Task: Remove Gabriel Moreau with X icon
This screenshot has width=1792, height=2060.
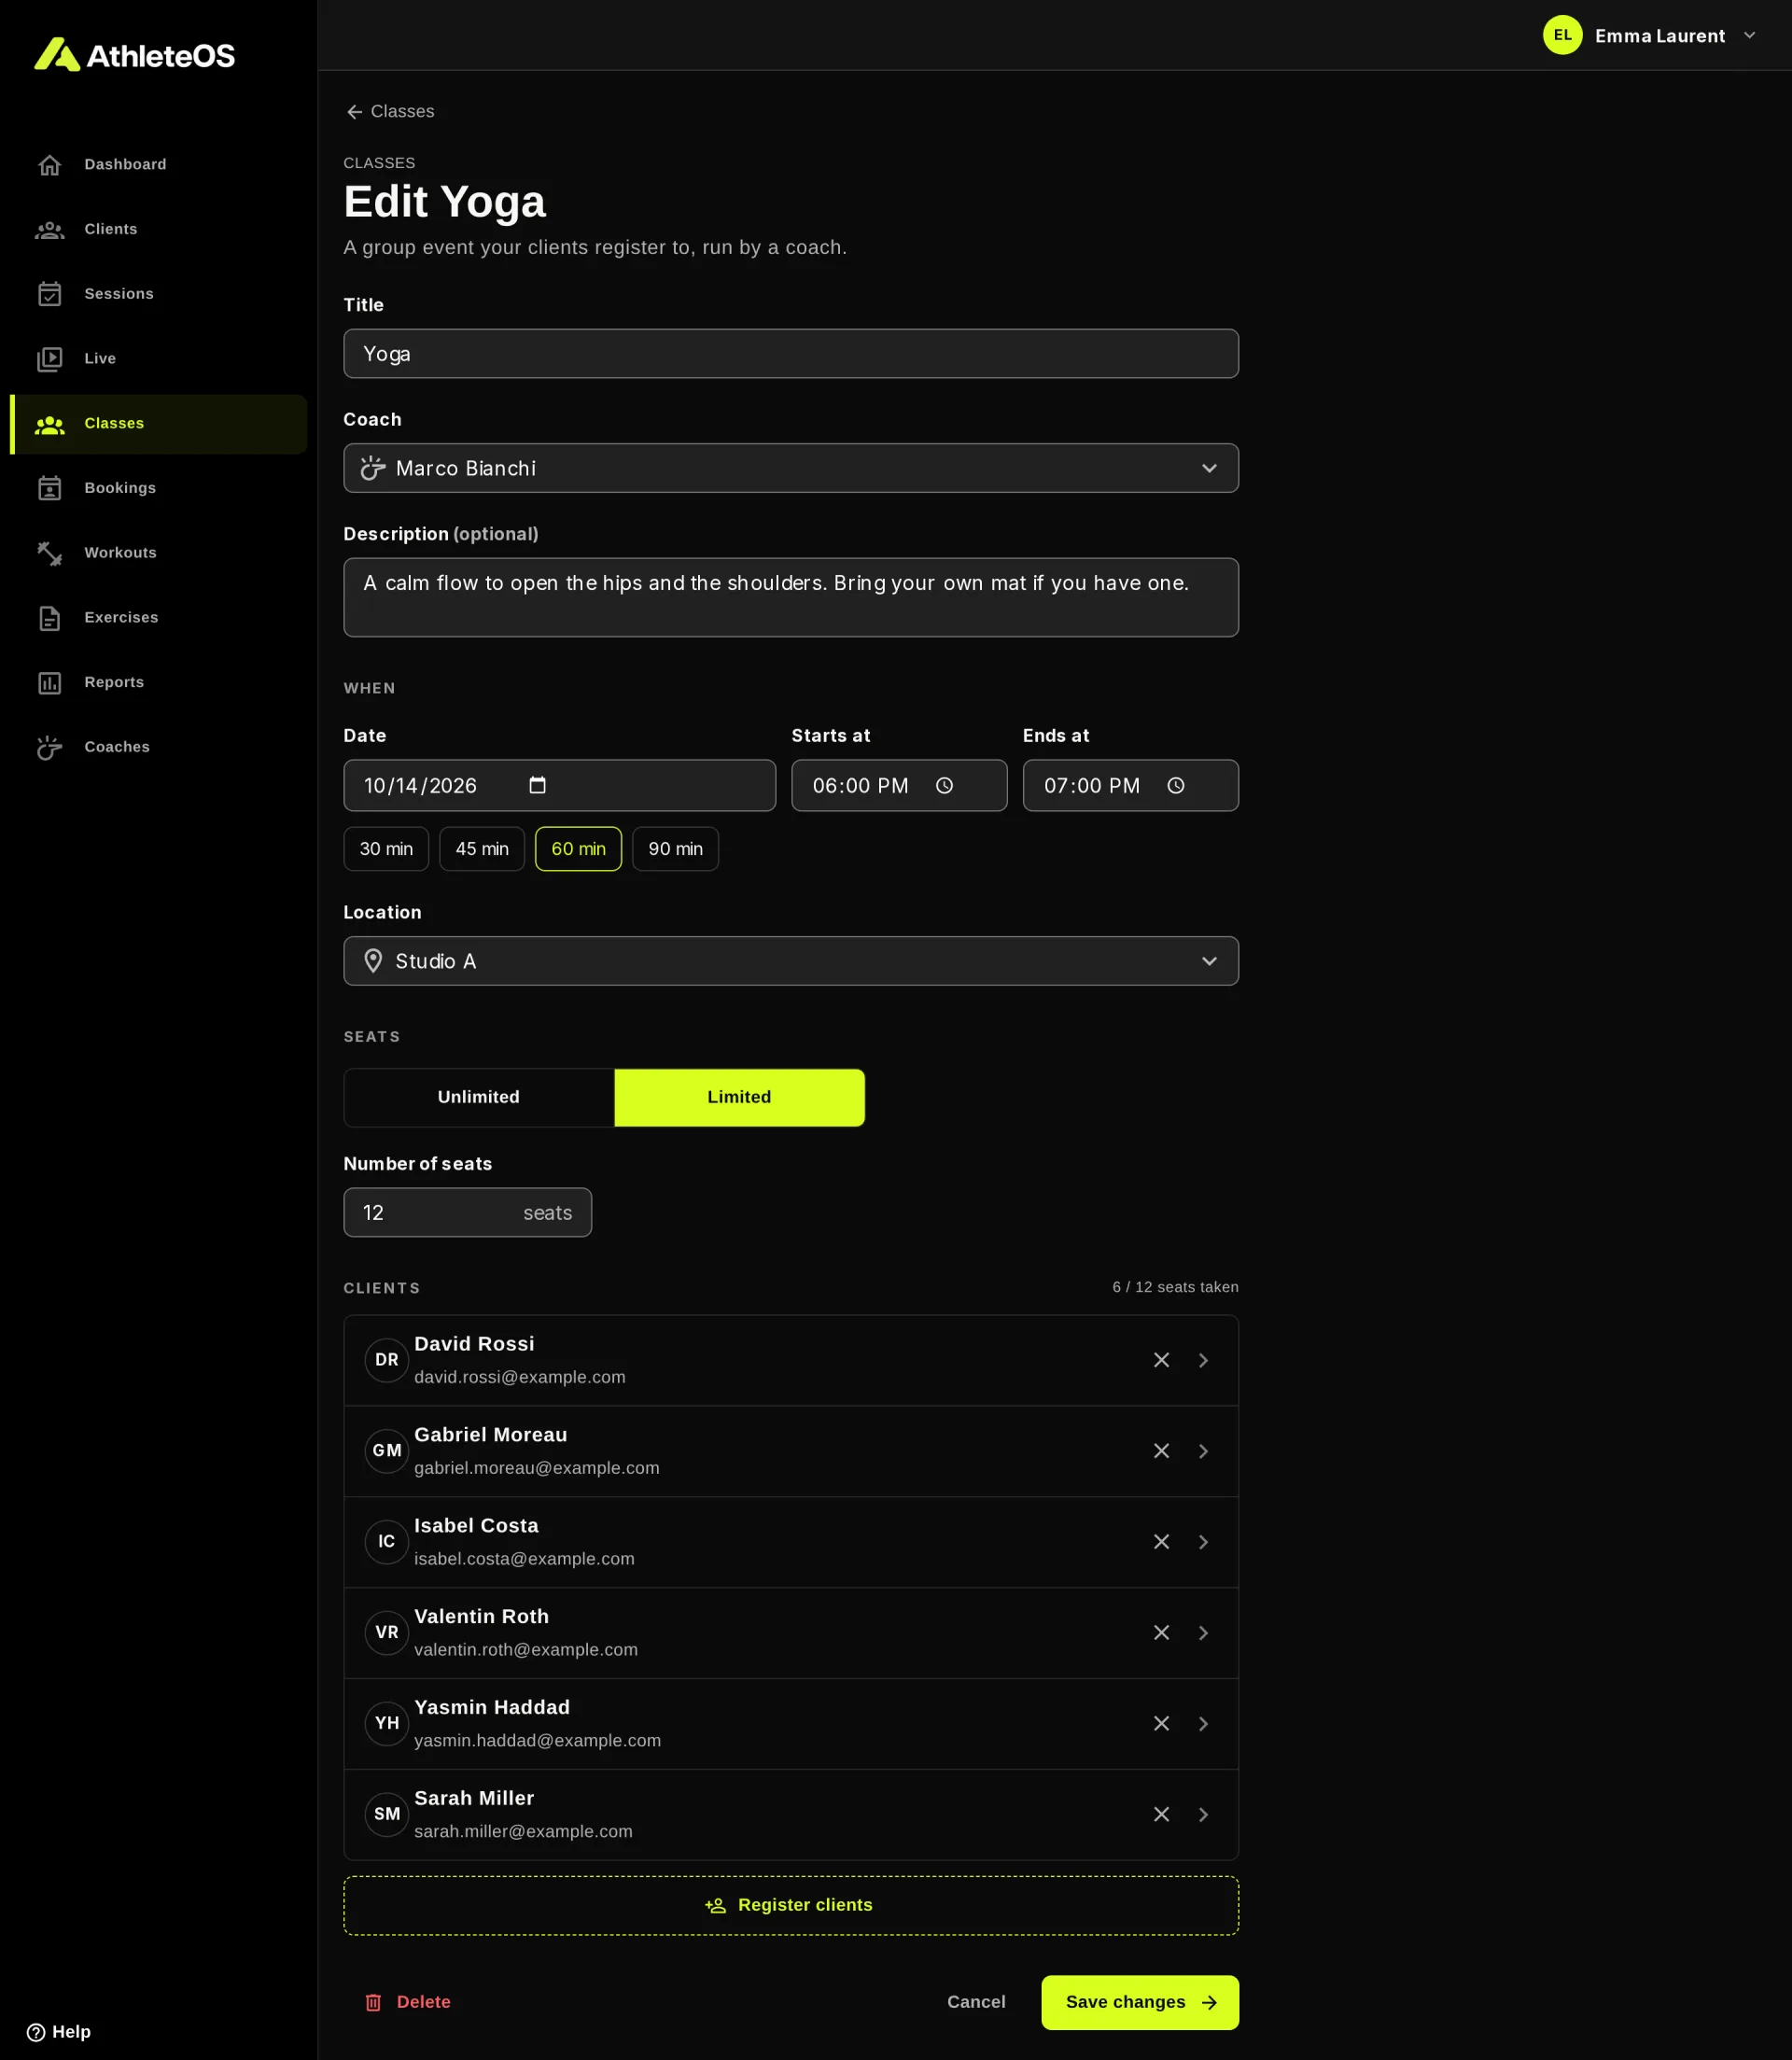Action: 1161,1451
